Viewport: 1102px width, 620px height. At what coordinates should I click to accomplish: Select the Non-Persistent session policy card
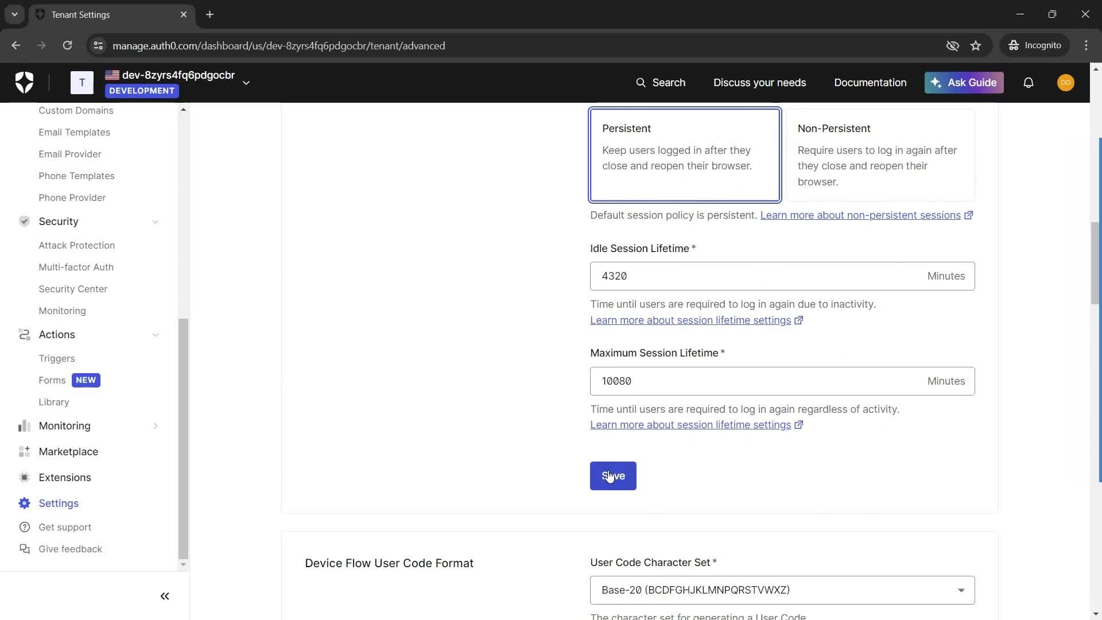point(880,155)
